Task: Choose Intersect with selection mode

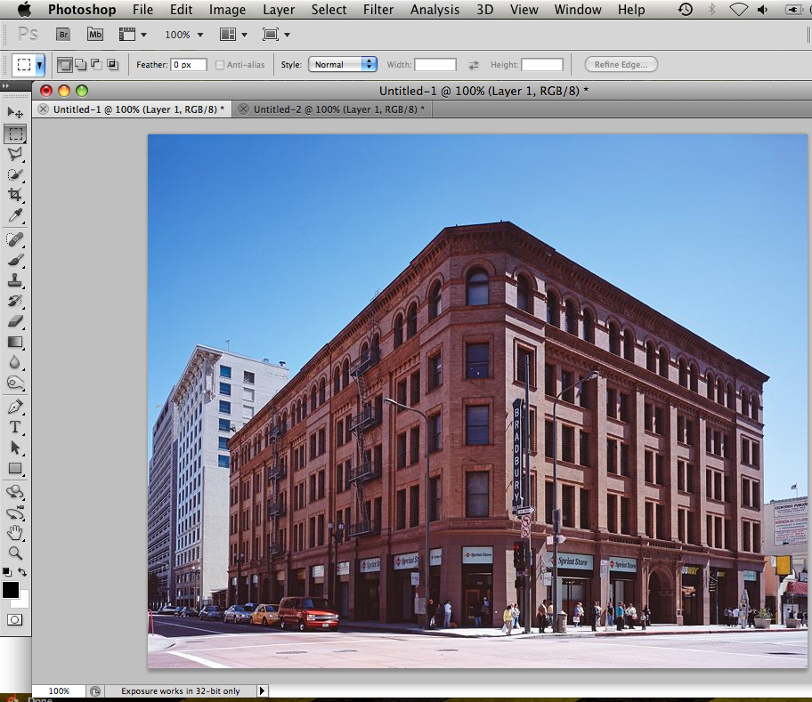Action: click(x=112, y=65)
